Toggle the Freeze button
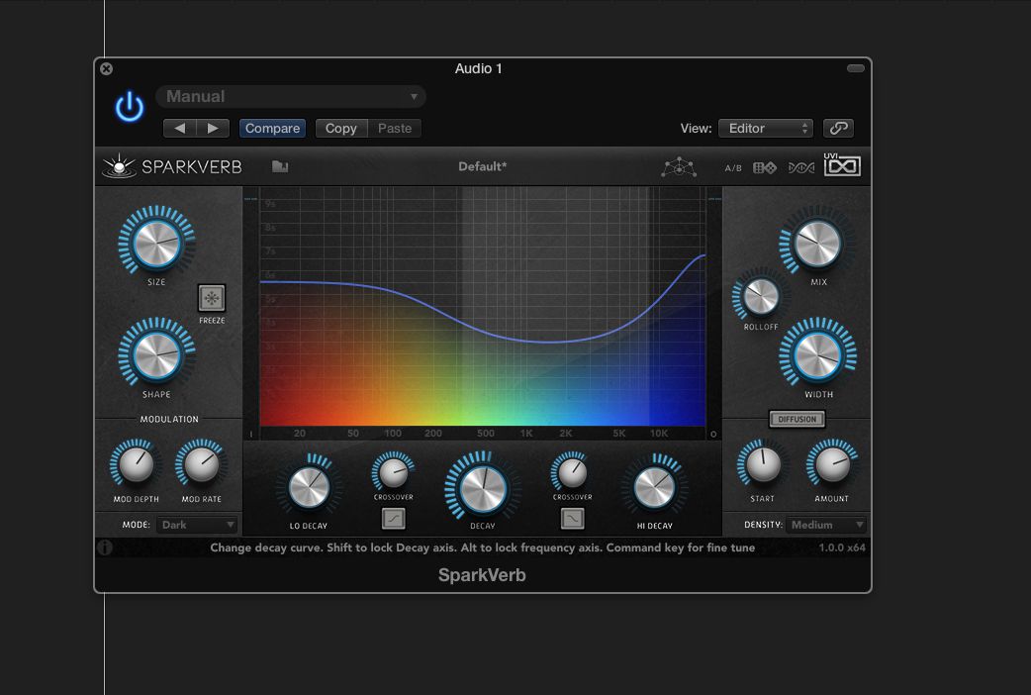Screen dimensions: 1031x695 [x=212, y=298]
